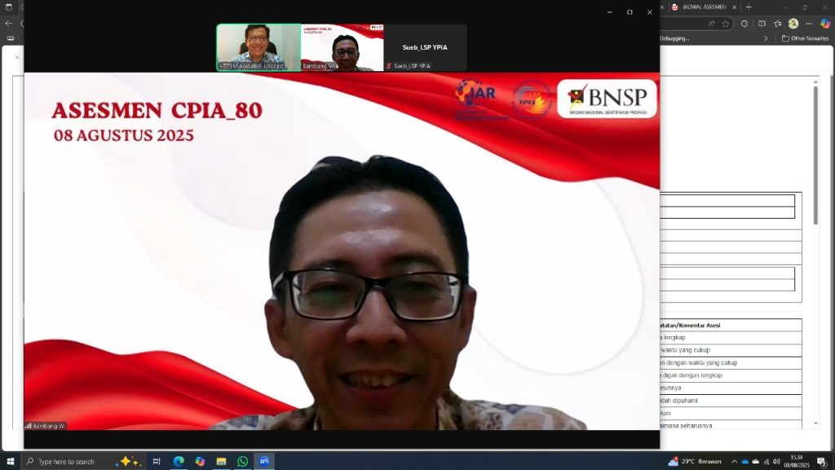Show hidden system tray icons
This screenshot has width=835, height=470.
(x=734, y=461)
